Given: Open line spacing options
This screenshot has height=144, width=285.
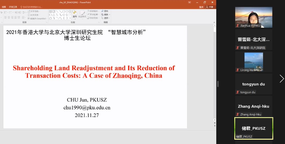Looking at the screenshot, I should click(24, 12).
